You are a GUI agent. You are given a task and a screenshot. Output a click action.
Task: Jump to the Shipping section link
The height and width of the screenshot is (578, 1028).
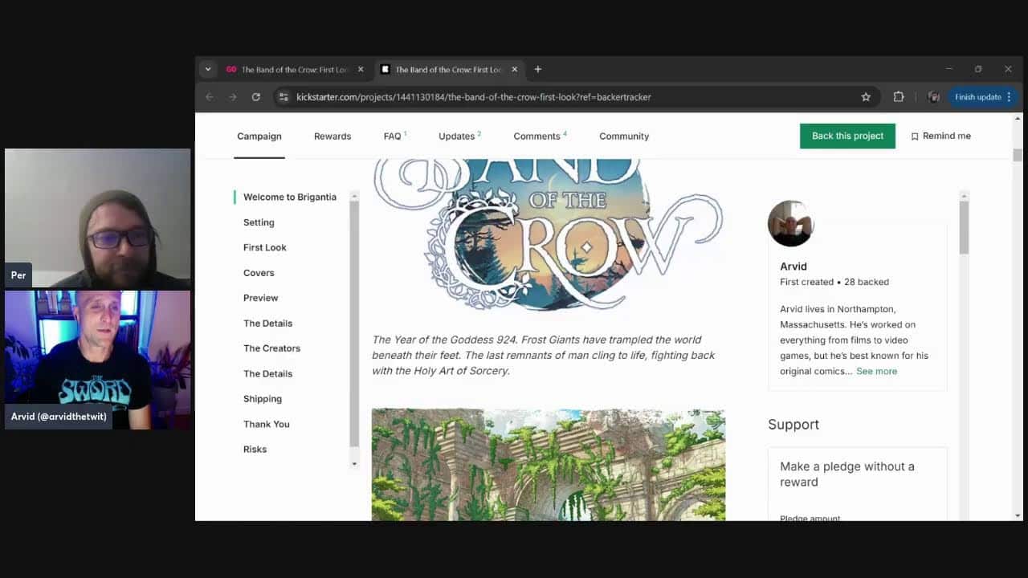tap(263, 399)
